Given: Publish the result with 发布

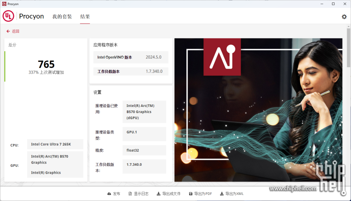Looking at the screenshot, I should click(x=117, y=193).
